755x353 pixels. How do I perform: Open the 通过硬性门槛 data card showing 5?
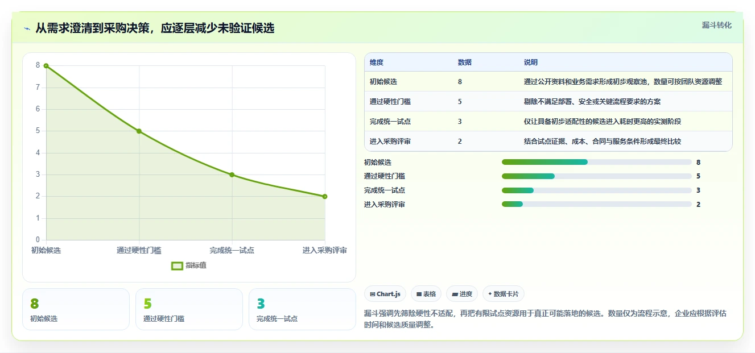tap(189, 309)
